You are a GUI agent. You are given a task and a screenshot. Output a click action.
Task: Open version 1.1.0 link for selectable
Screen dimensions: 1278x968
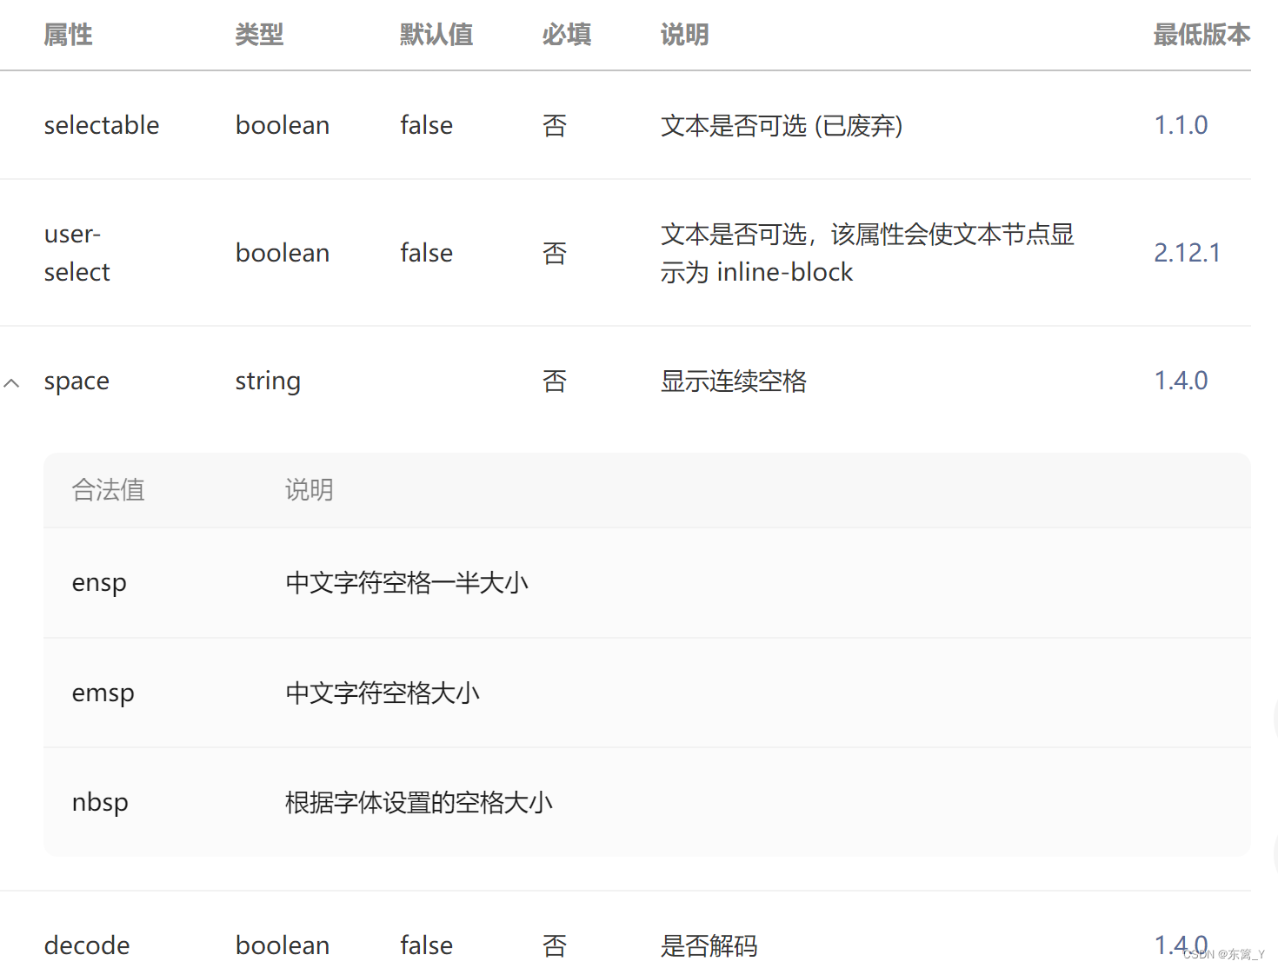tap(1181, 125)
